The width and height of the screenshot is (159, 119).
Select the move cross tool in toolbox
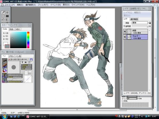[x=7, y=13]
